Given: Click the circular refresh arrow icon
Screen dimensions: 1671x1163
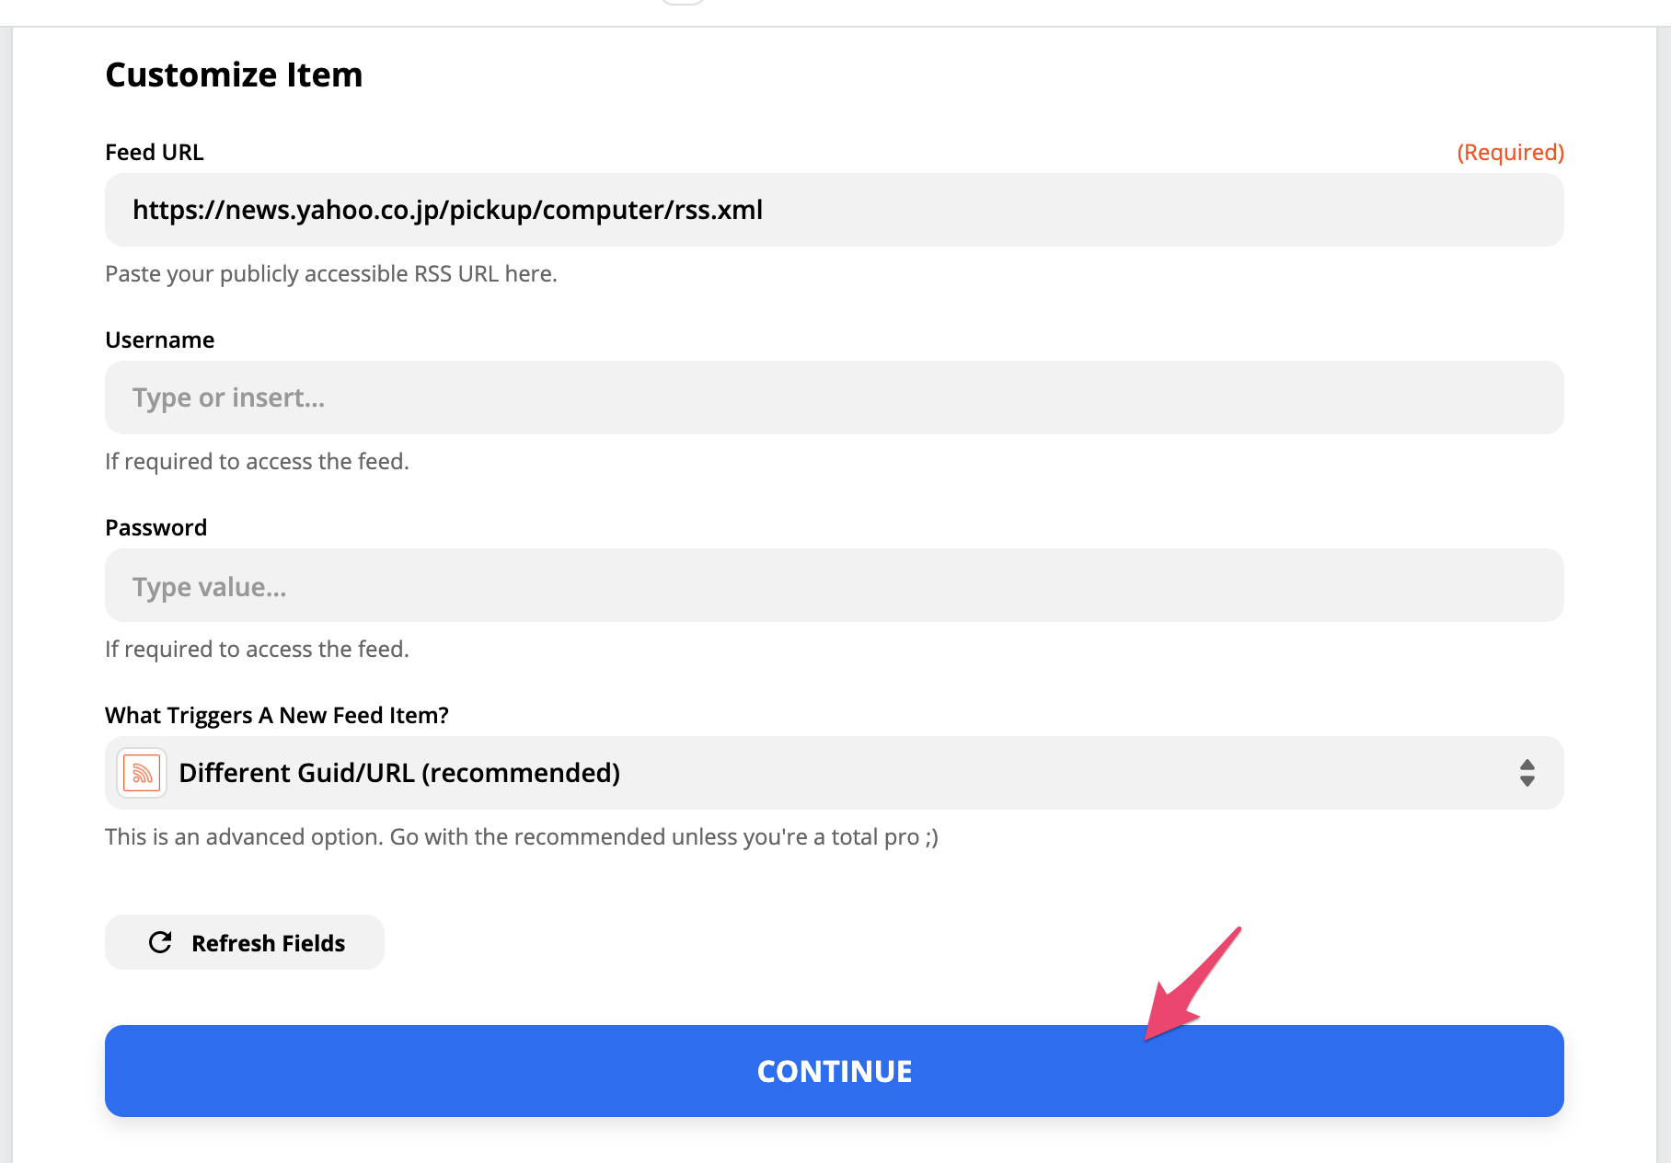Looking at the screenshot, I should [160, 942].
